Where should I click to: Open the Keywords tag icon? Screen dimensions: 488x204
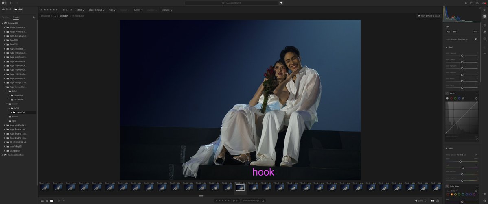point(485,194)
